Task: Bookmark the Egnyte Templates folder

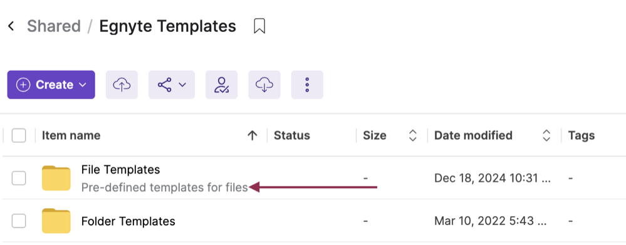Action: [259, 26]
